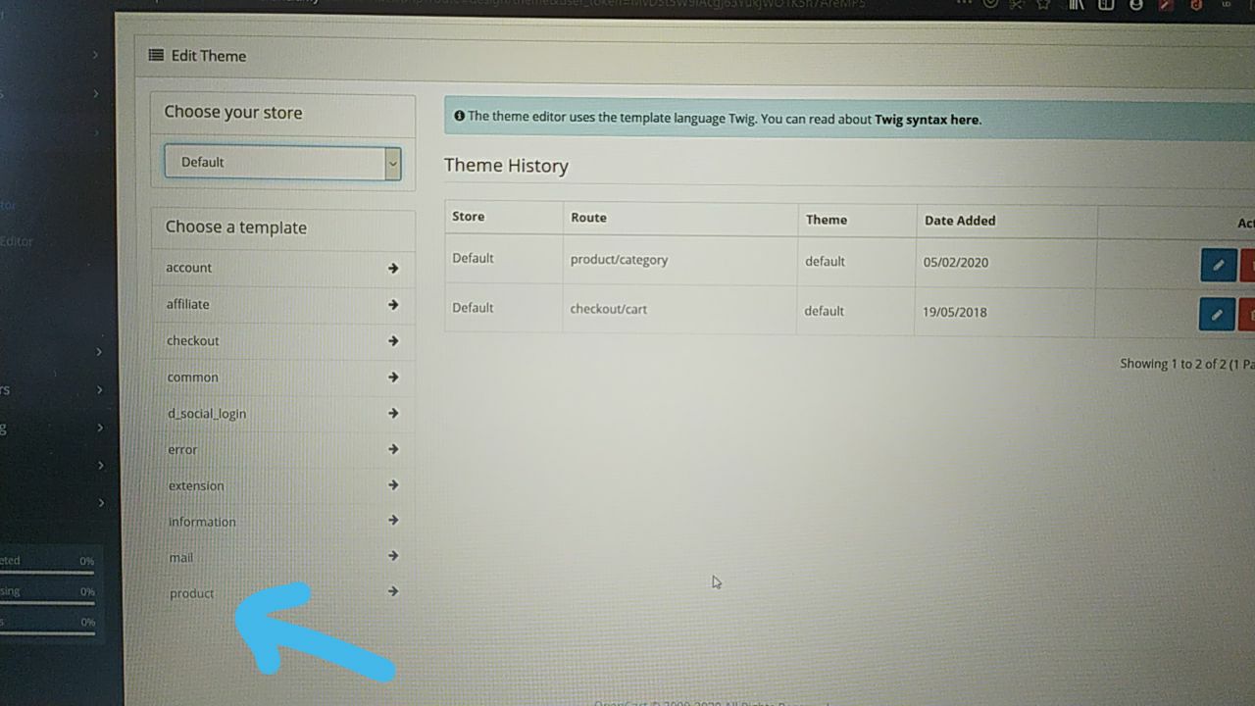Click the info icon in Twig notice
This screenshot has width=1255, height=706.
(459, 116)
